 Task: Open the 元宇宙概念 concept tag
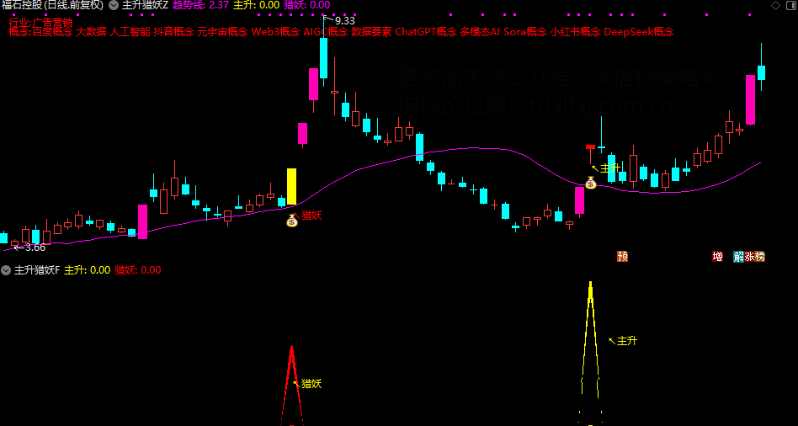[222, 32]
